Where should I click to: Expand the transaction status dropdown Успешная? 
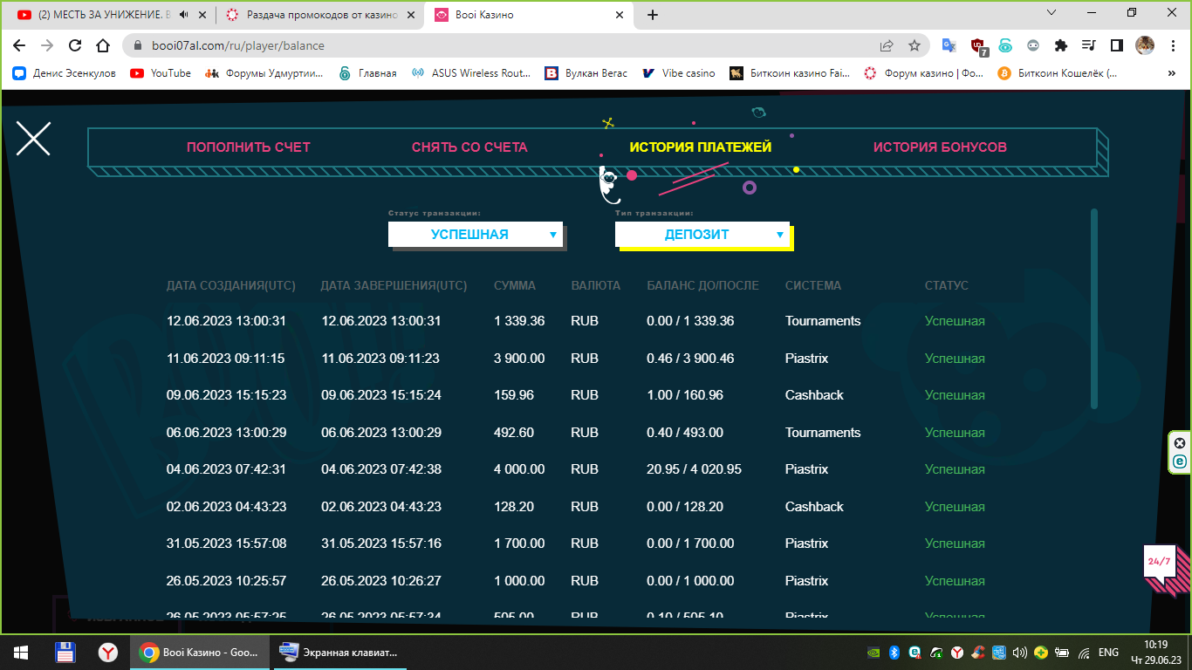pos(476,234)
